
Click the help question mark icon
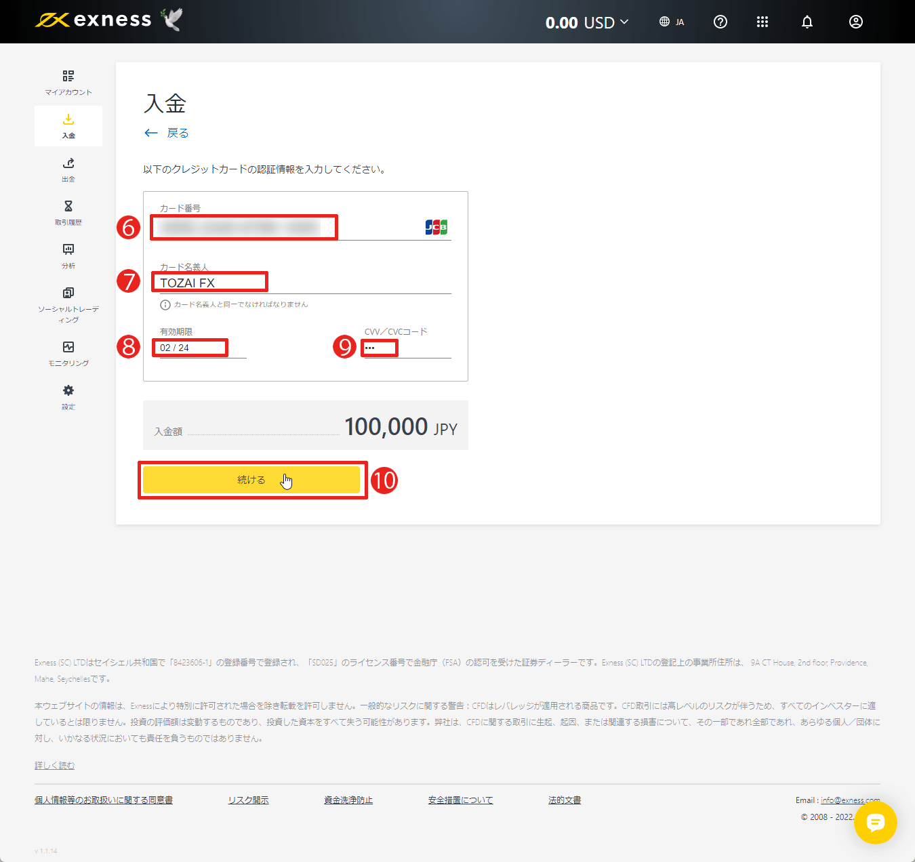720,22
